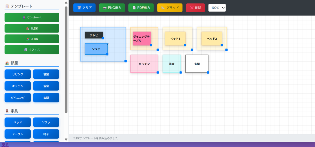Add ソファ furniture from sidebar
Viewport: 315px width, 147px height.
pyautogui.click(x=46, y=122)
